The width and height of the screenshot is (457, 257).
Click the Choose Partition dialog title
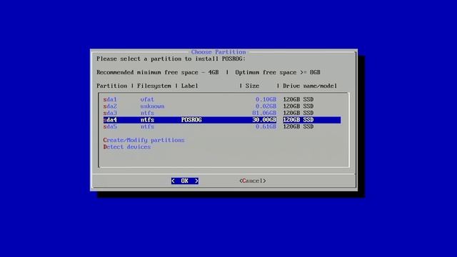coord(219,52)
